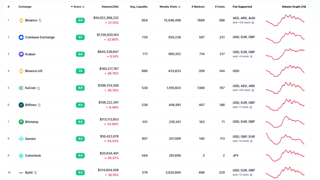Viewport: 320px width, 180px height.
Task: Click the Bitfinex logo icon
Action: (21, 105)
